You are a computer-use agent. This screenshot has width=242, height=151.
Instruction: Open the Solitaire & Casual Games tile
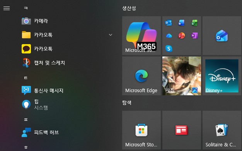point(222,130)
